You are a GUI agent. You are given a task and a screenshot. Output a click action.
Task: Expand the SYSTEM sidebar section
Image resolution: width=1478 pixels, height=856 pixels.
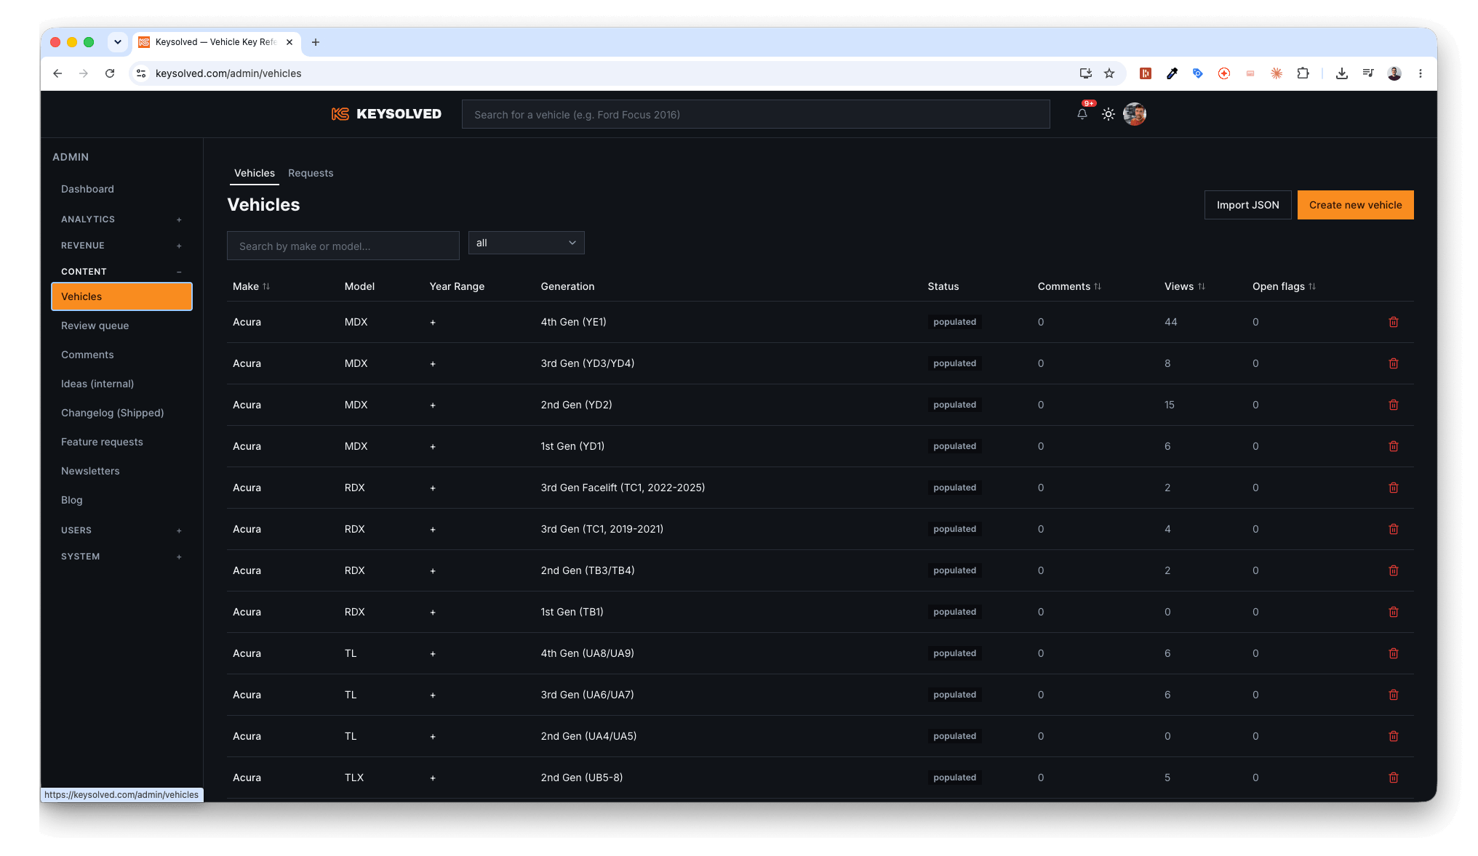click(x=121, y=557)
